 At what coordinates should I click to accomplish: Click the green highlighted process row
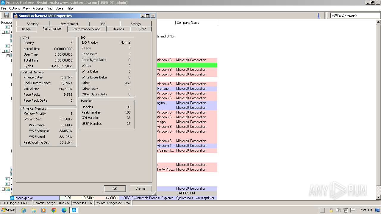187,65
